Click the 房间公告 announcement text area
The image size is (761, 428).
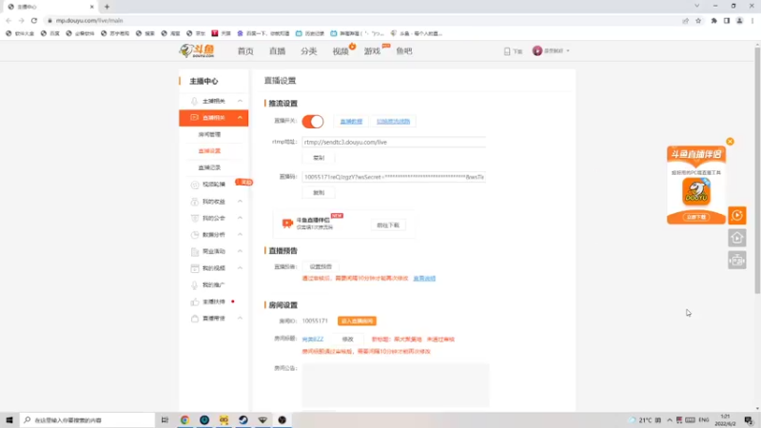click(396, 385)
